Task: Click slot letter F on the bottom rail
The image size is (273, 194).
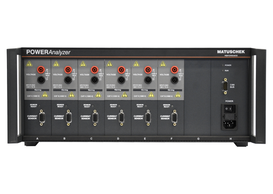Action: (x=171, y=138)
